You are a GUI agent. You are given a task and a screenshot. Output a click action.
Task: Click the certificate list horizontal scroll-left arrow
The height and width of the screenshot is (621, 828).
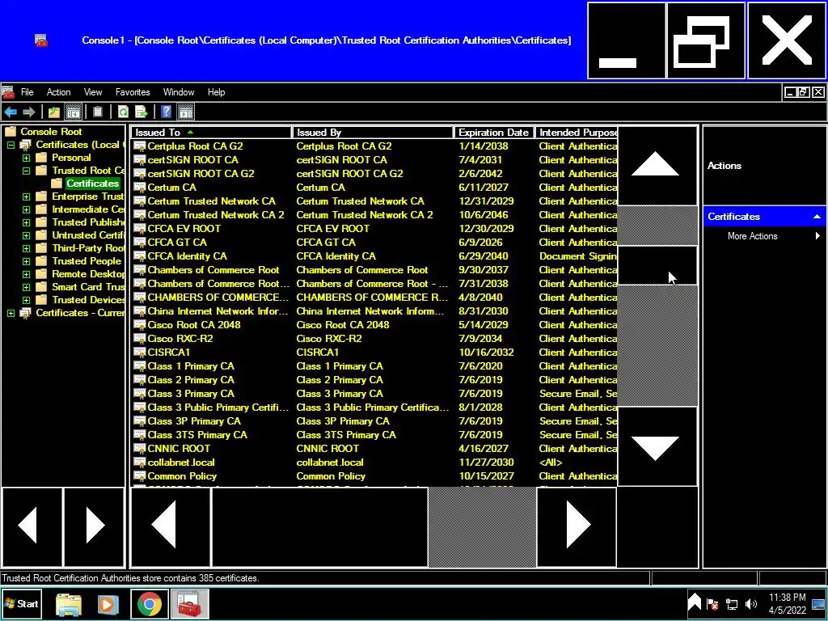(x=171, y=526)
